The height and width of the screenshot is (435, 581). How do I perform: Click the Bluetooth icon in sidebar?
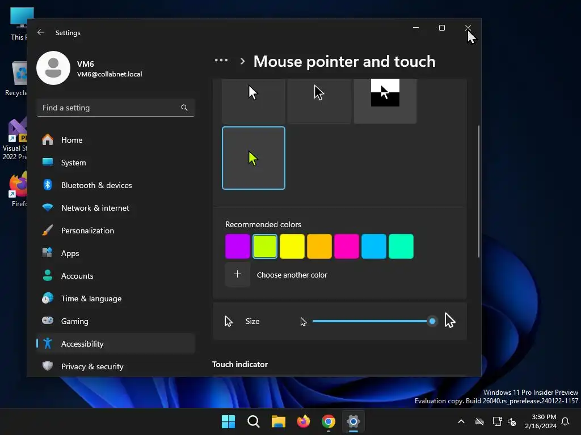[48, 185]
